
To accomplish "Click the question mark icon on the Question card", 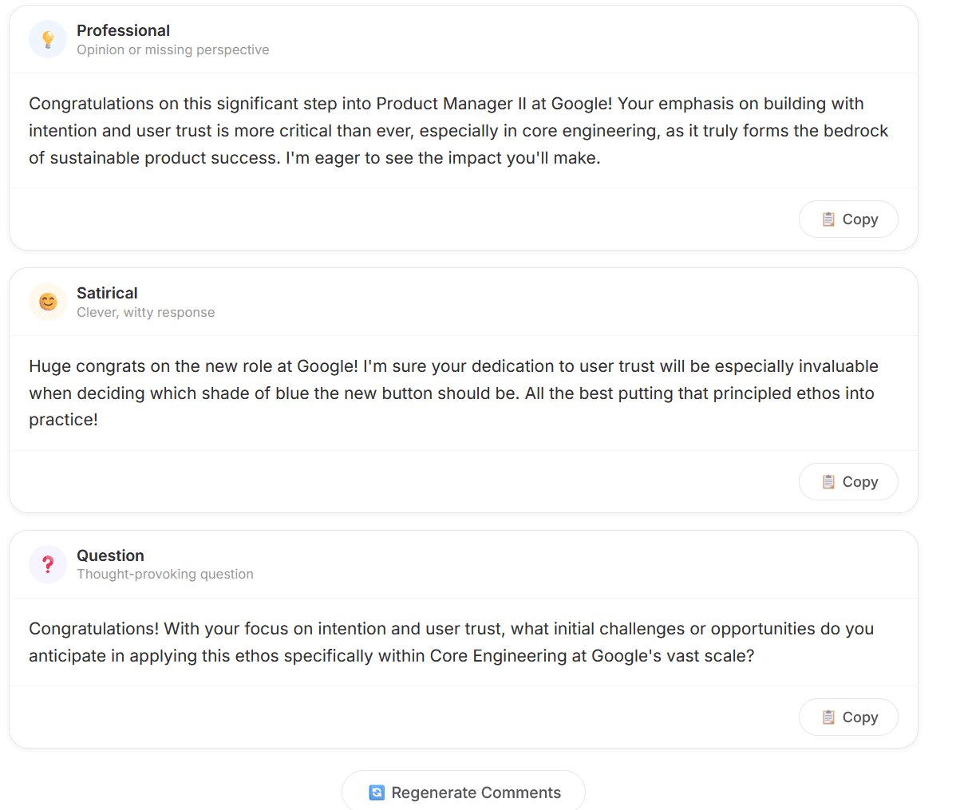I will point(47,564).
